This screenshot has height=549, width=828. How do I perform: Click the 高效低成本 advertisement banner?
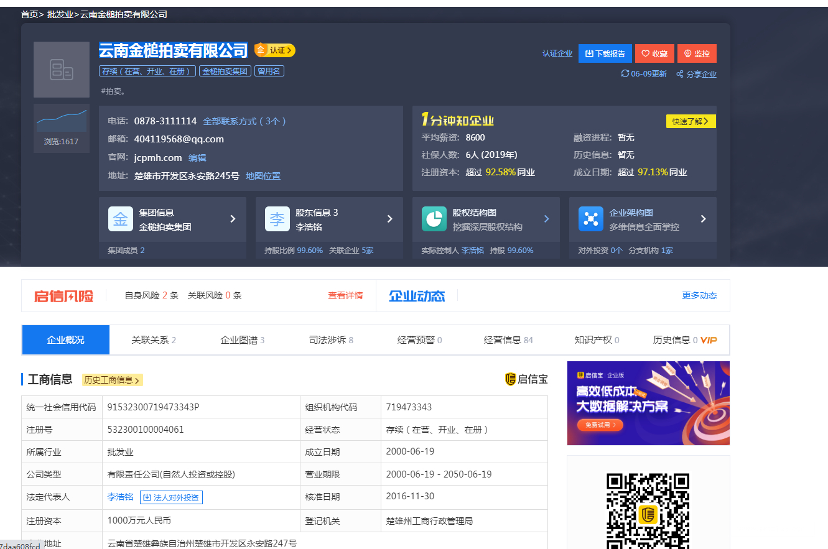pos(648,403)
